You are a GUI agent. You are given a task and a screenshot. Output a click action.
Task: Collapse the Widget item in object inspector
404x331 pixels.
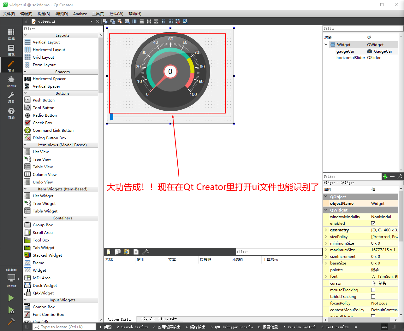point(326,44)
